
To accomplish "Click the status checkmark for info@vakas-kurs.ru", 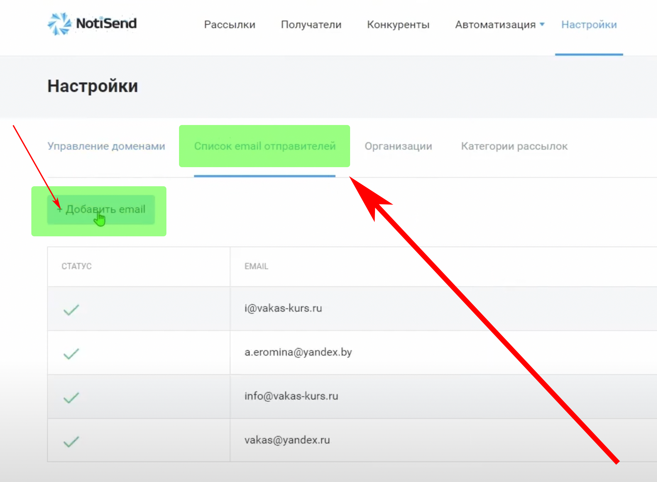I will (x=71, y=397).
